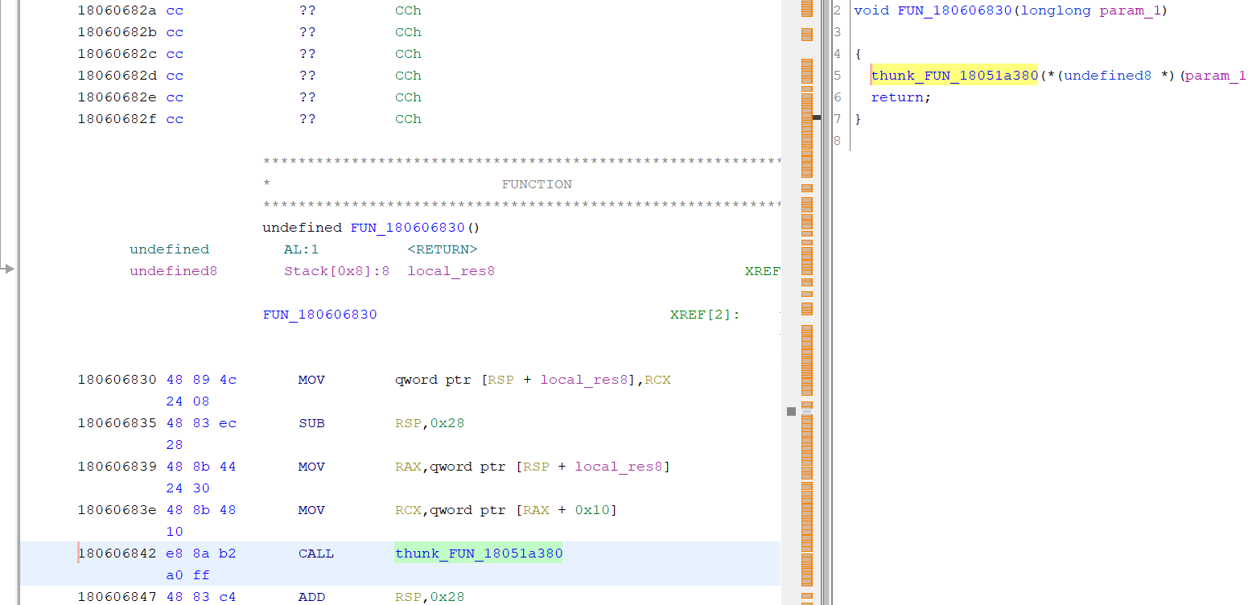Screen dimensions: 1248x605
Task: Select address 18060682a in the listing
Action: coord(117,10)
